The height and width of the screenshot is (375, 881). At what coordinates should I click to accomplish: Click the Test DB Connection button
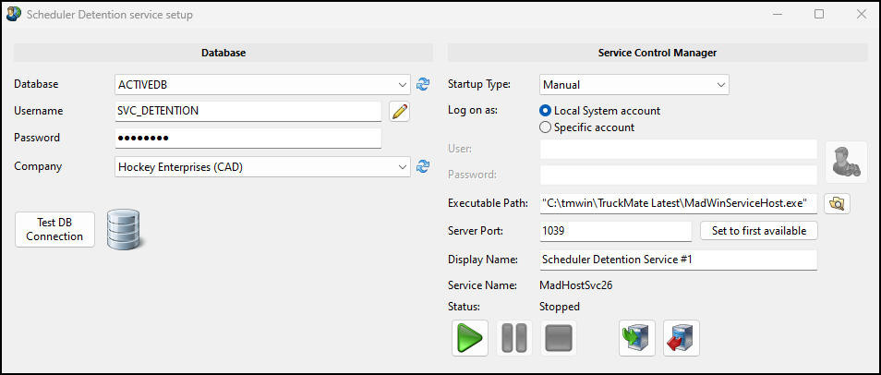coord(55,229)
